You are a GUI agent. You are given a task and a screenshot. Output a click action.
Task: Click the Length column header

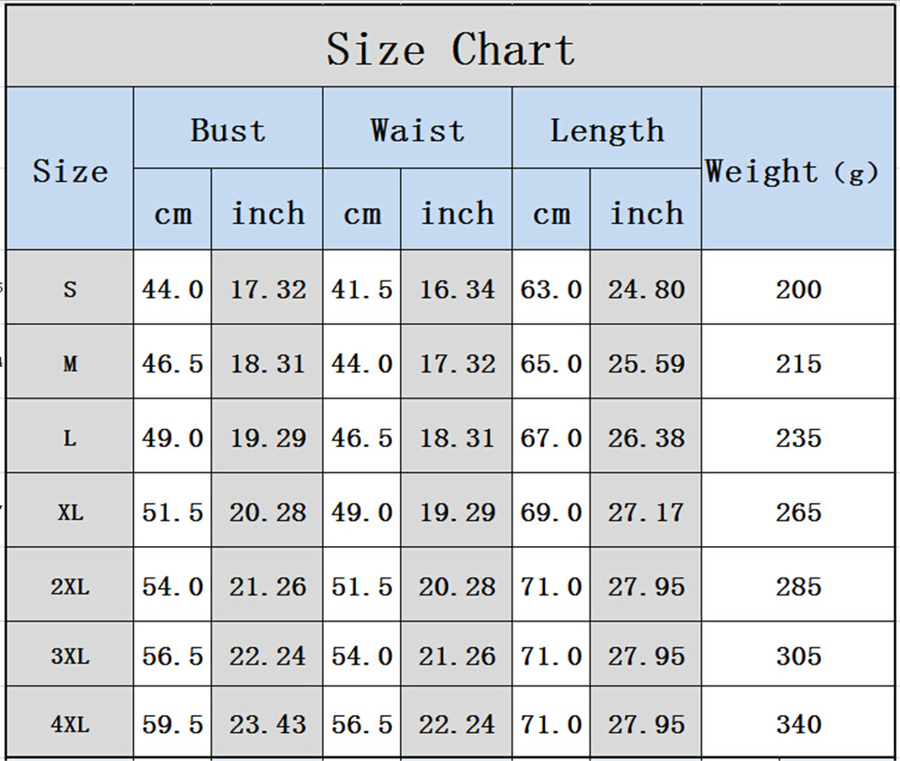[607, 130]
